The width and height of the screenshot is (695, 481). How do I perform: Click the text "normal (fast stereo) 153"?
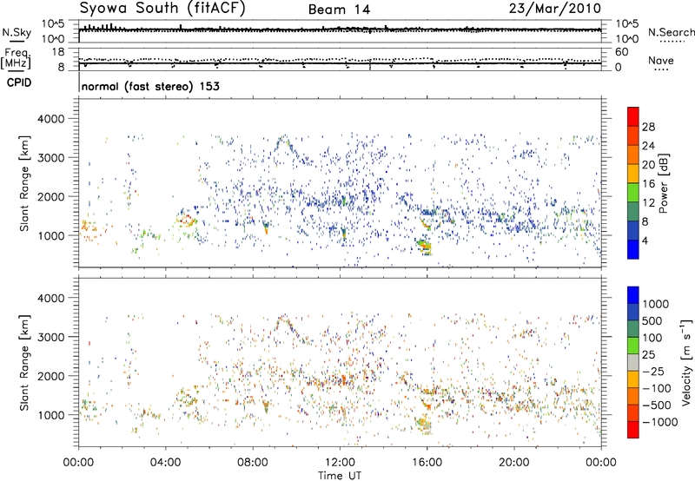tap(150, 86)
